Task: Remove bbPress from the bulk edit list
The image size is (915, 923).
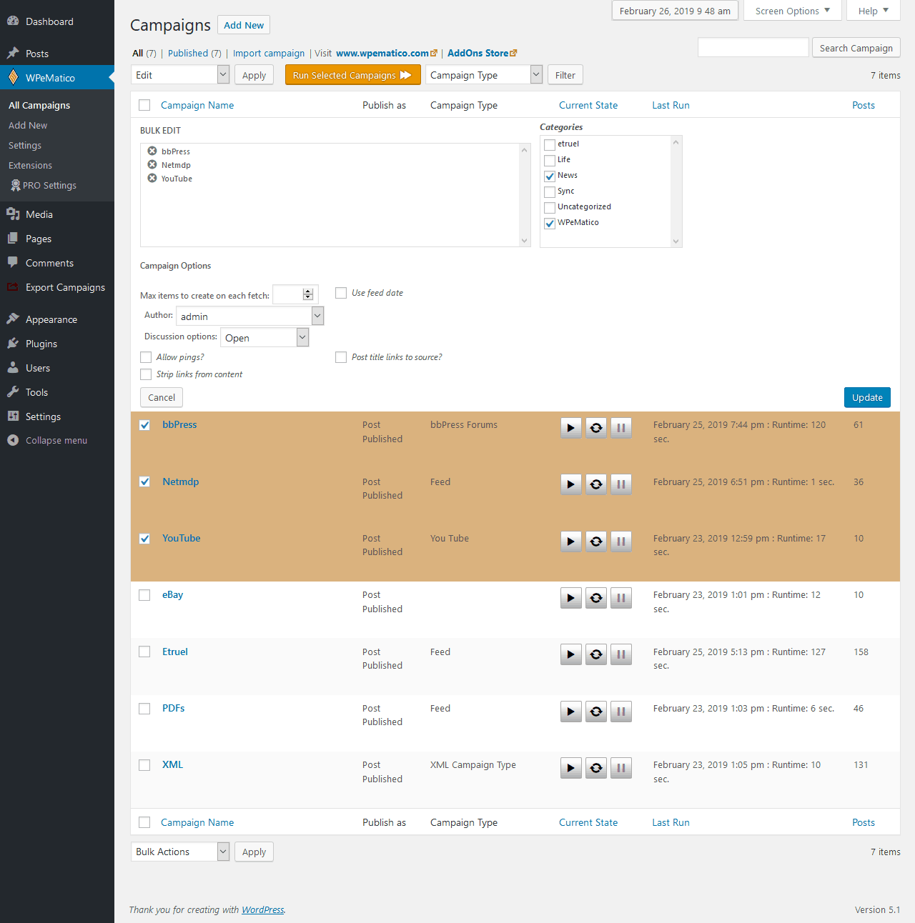Action: tap(152, 151)
